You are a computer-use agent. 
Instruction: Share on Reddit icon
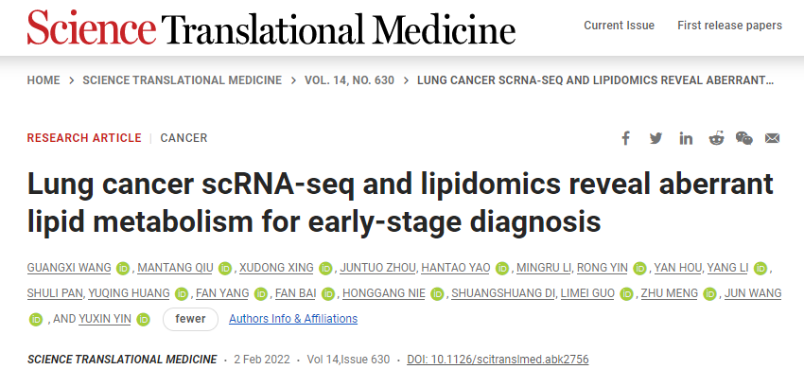point(716,138)
